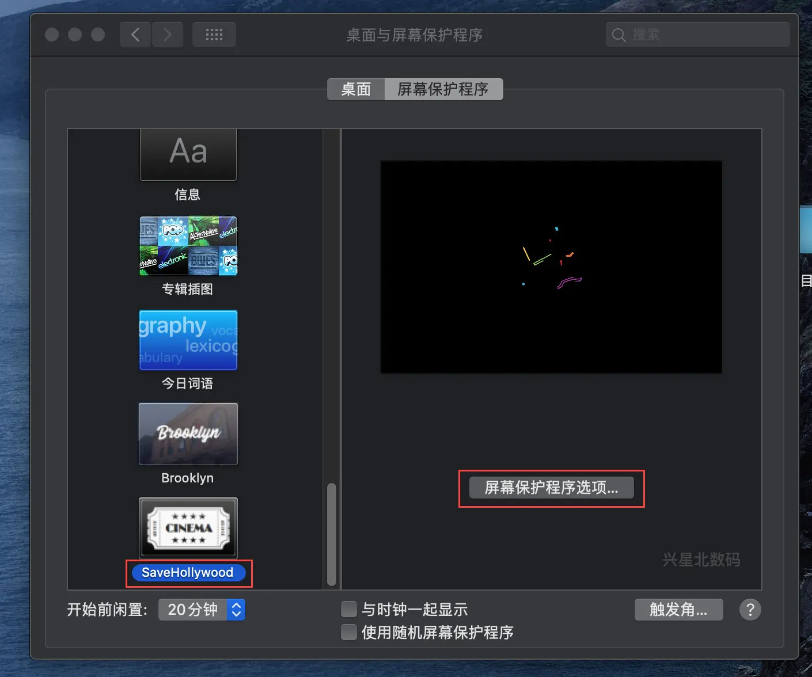Open help with the question mark button
The image size is (812, 677).
pyautogui.click(x=750, y=610)
